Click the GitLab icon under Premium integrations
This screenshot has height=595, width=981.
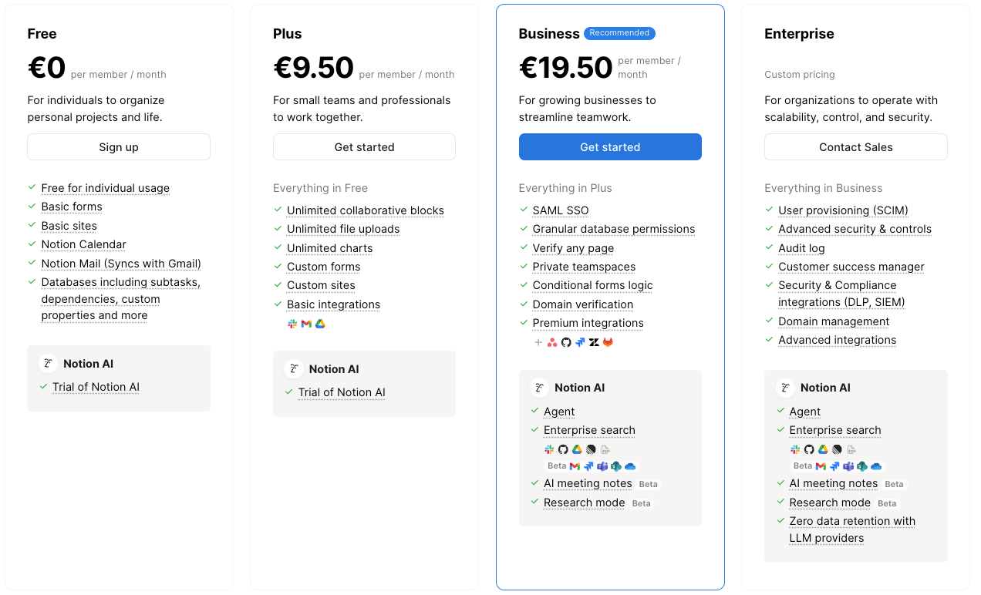point(608,342)
